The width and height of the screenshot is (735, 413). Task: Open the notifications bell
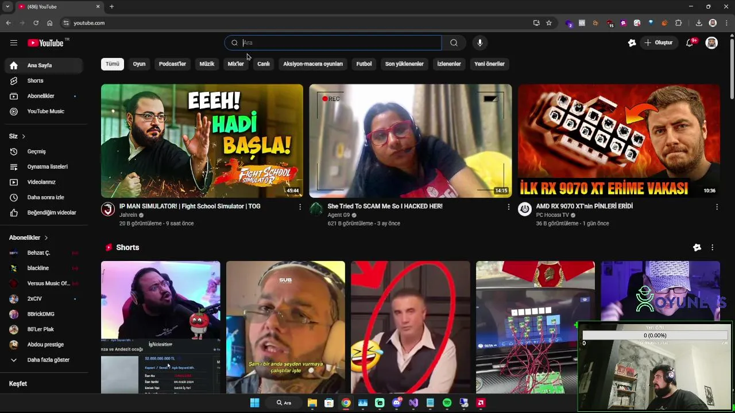tap(690, 42)
